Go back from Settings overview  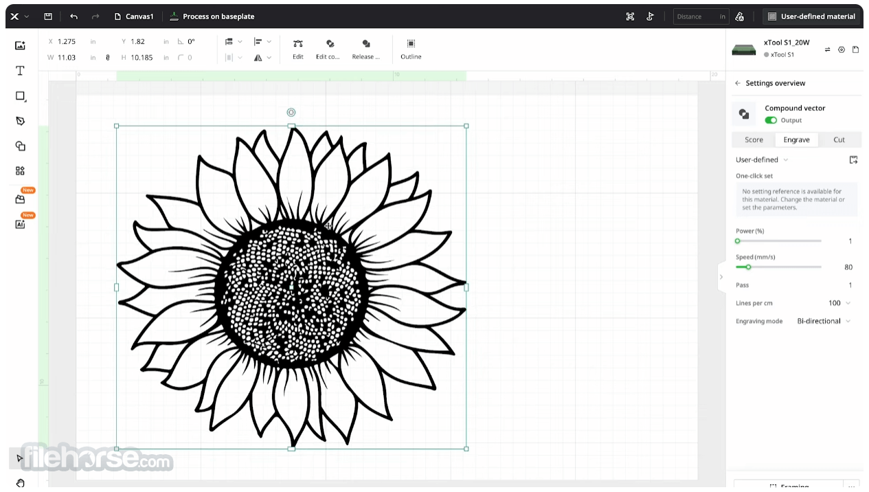[x=738, y=83]
